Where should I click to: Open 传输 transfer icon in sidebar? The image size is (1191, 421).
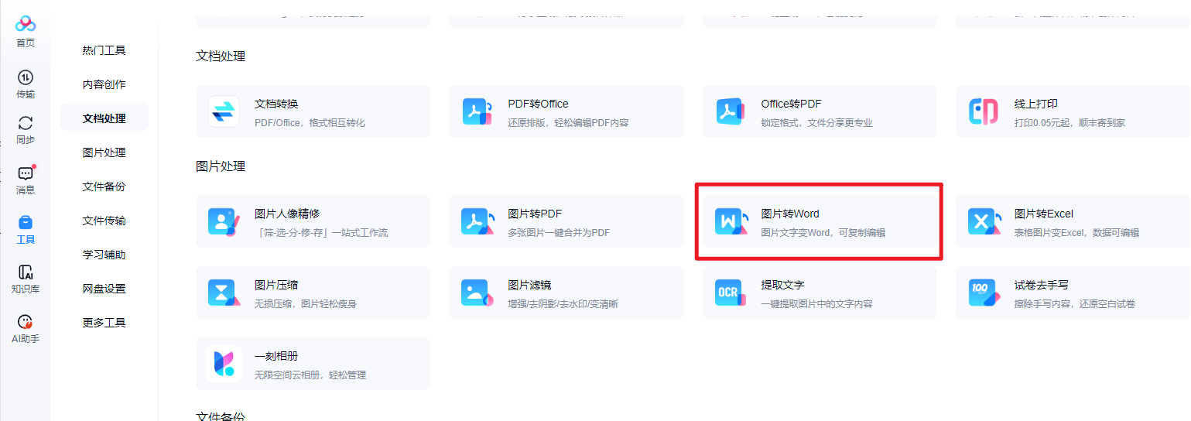tap(26, 77)
